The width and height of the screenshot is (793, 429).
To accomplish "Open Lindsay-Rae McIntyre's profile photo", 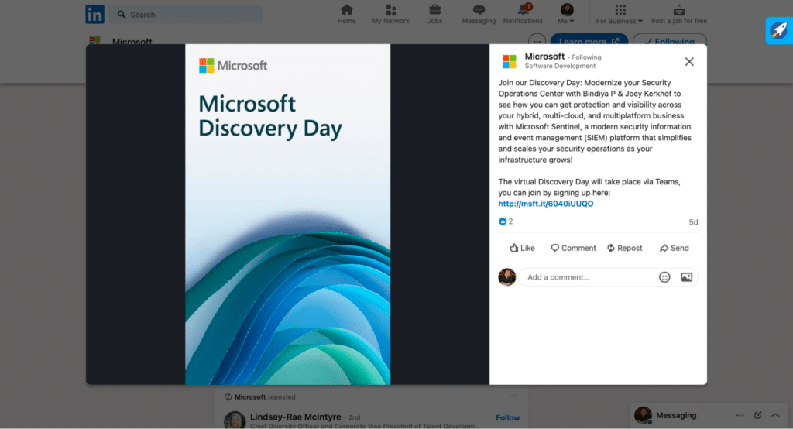I will click(235, 420).
